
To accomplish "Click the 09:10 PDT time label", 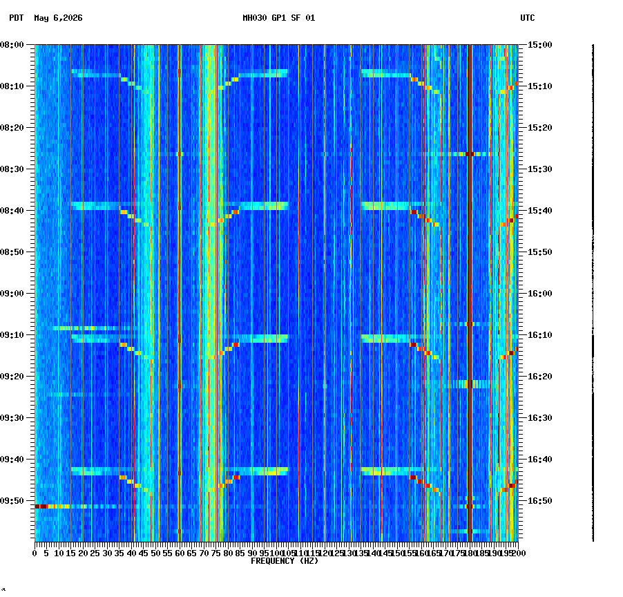I will pos(12,335).
